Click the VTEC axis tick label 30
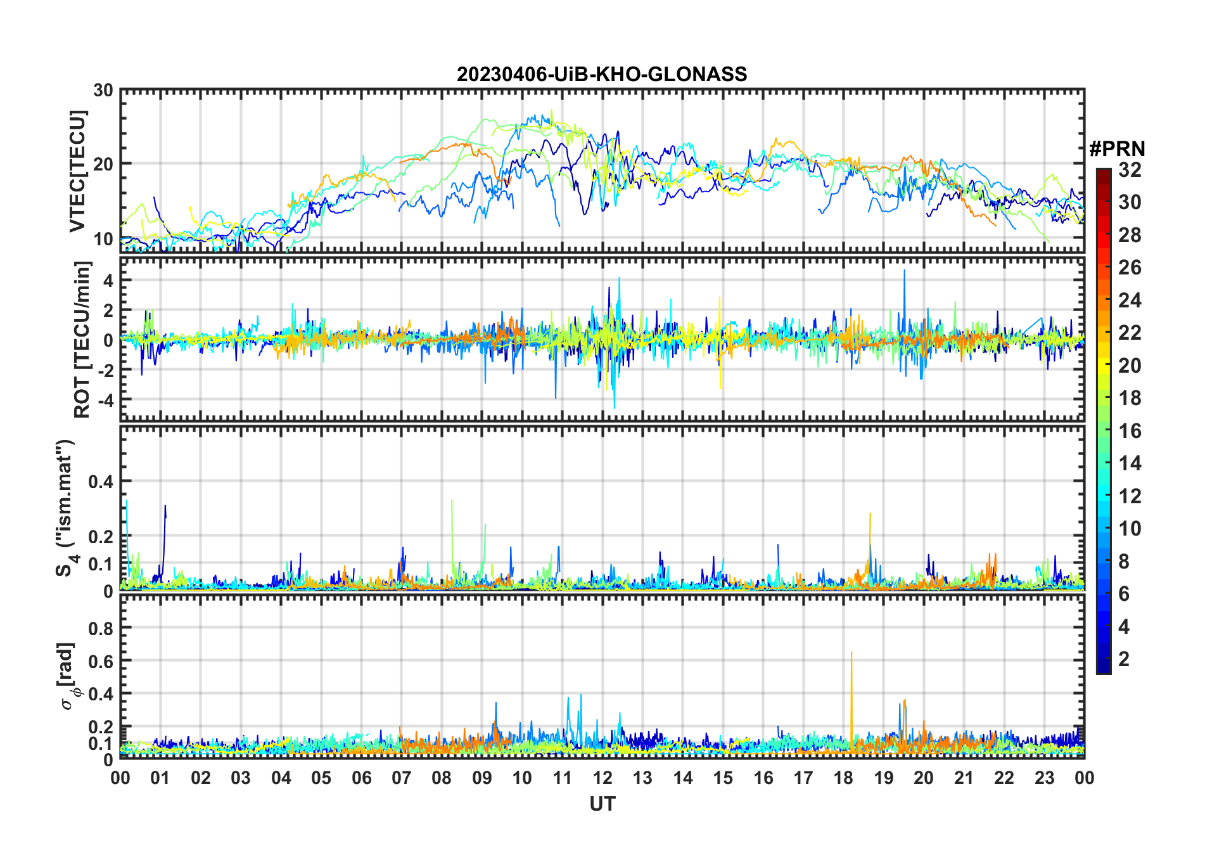This screenshot has width=1205, height=843. coord(103,91)
